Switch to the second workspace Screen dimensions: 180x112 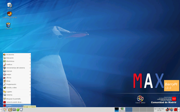tap(136, 110)
